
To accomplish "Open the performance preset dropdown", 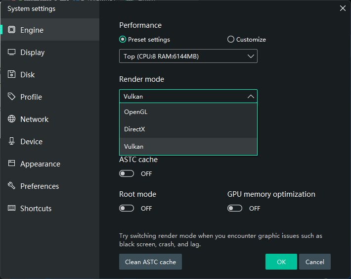I will point(188,56).
